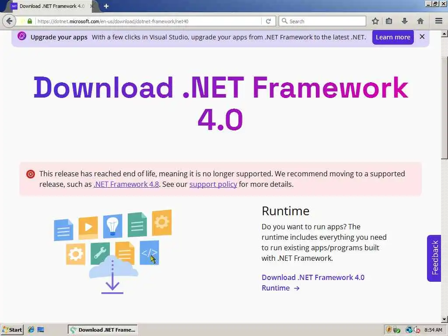
Task: Click the magnifier icon in the search box
Action: pos(284,21)
